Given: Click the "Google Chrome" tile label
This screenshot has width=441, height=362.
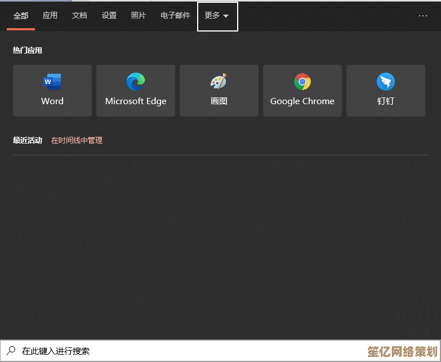Looking at the screenshot, I should coord(302,101).
